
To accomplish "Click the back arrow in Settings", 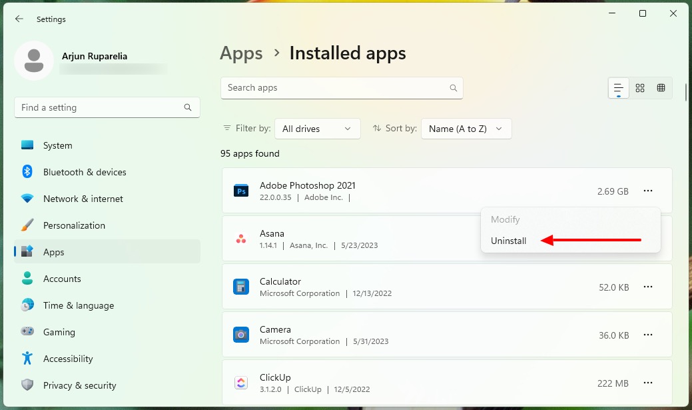I will point(19,19).
